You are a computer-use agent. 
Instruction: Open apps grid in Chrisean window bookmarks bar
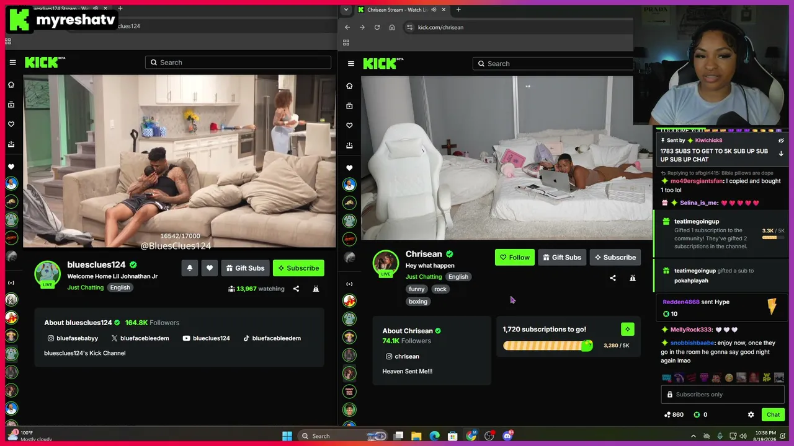(x=346, y=43)
